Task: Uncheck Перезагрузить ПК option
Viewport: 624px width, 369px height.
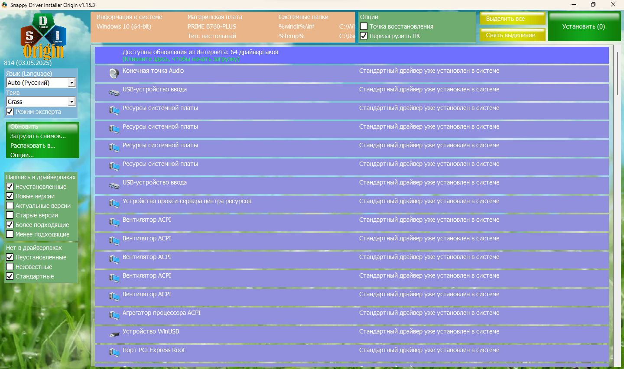Action: (x=364, y=36)
